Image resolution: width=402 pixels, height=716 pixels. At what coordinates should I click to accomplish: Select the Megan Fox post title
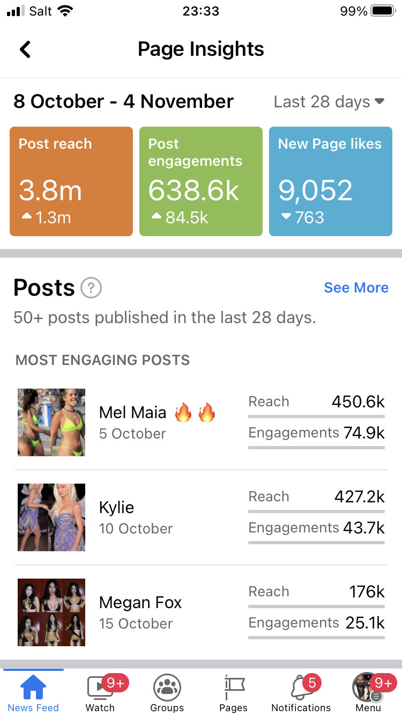pyautogui.click(x=140, y=602)
